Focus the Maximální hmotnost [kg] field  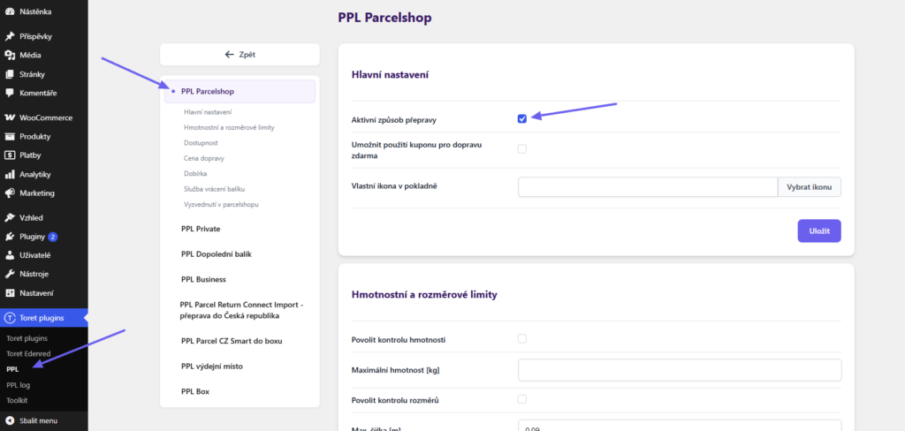(x=680, y=370)
